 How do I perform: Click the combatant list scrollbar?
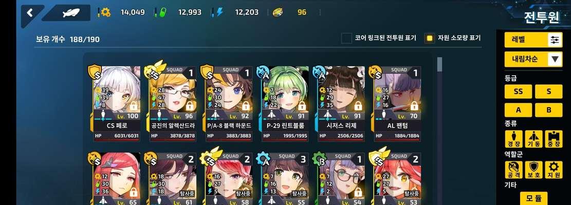coord(439,64)
